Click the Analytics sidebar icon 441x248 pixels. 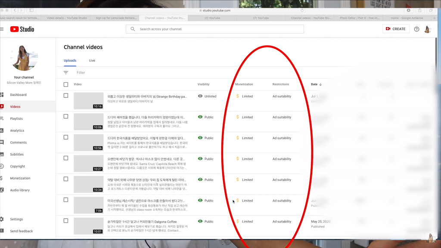click(2, 130)
